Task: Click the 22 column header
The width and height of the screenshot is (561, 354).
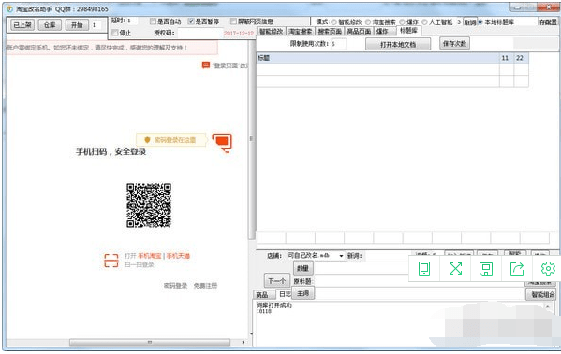Action: 522,58
